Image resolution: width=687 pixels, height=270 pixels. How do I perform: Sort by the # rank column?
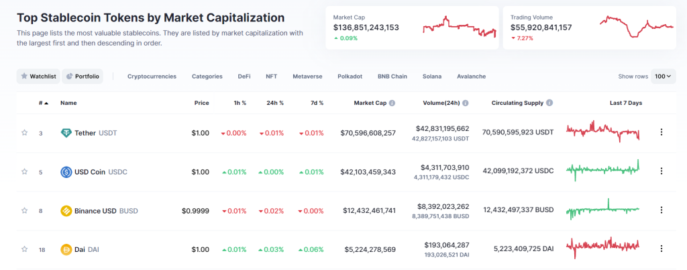point(44,103)
